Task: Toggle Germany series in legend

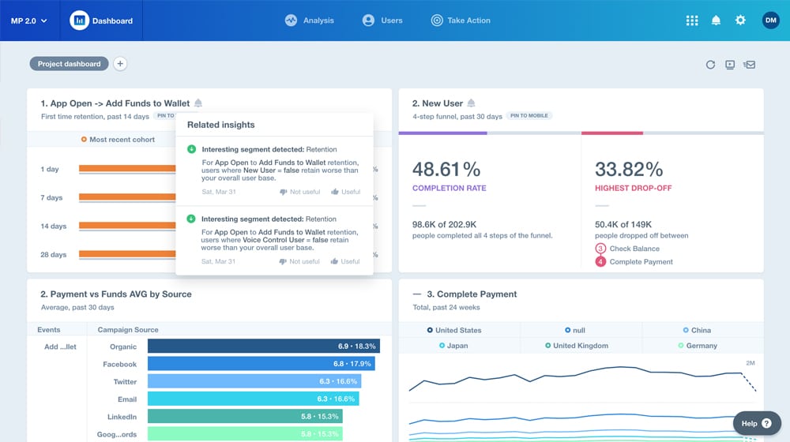Action: pyautogui.click(x=698, y=346)
